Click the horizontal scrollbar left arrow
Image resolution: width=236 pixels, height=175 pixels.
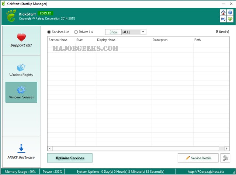pos(50,149)
